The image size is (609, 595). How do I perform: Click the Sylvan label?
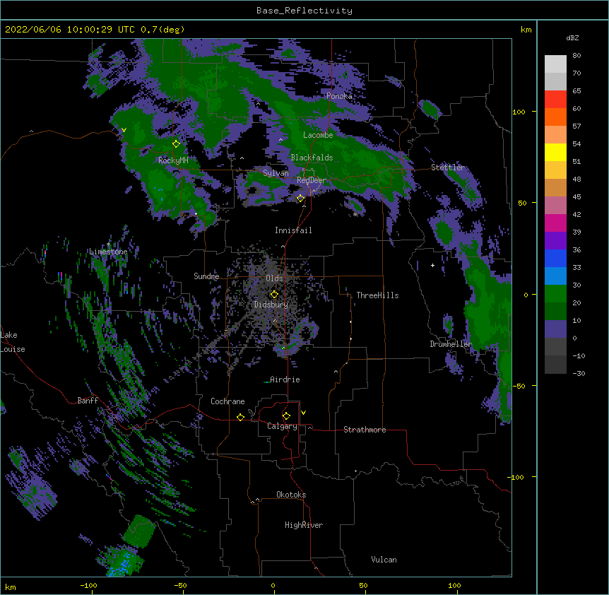276,173
